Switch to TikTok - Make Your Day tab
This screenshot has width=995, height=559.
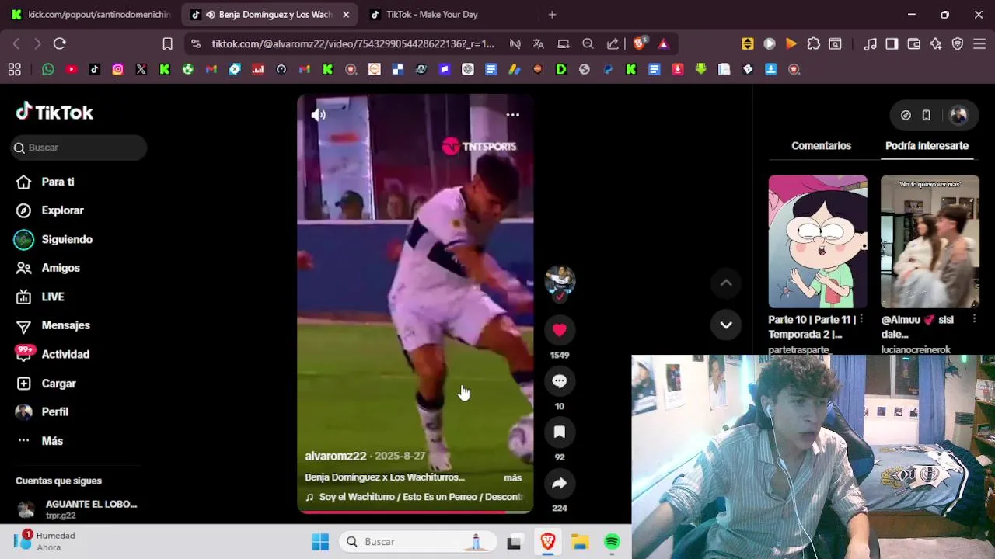(431, 14)
